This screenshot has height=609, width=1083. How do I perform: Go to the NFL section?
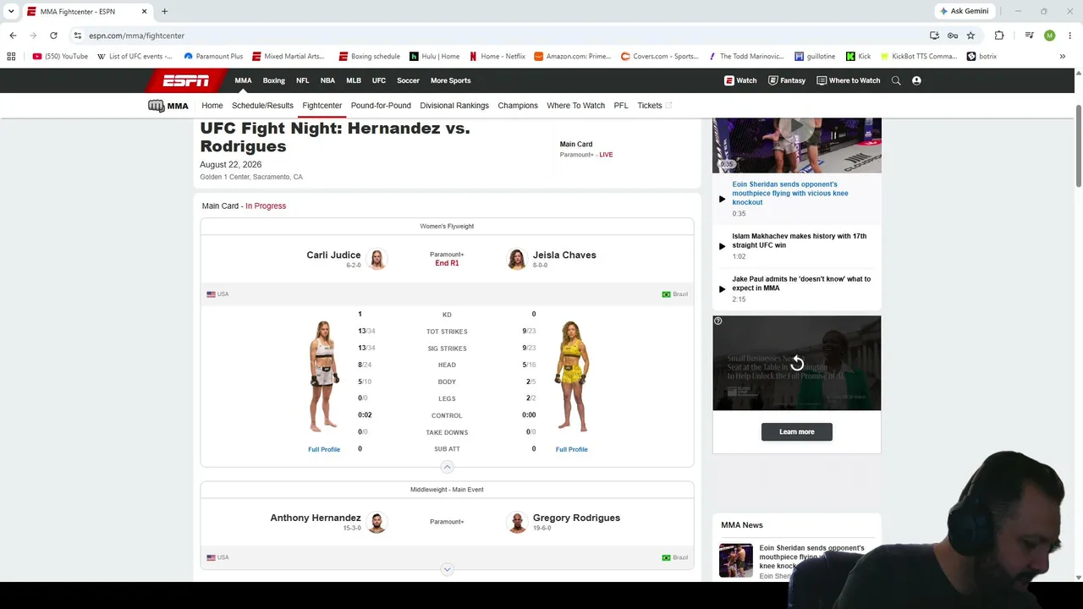pyautogui.click(x=302, y=80)
